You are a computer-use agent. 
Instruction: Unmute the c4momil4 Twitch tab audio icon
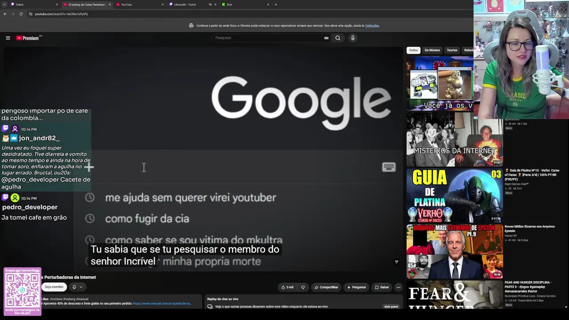(210, 4)
